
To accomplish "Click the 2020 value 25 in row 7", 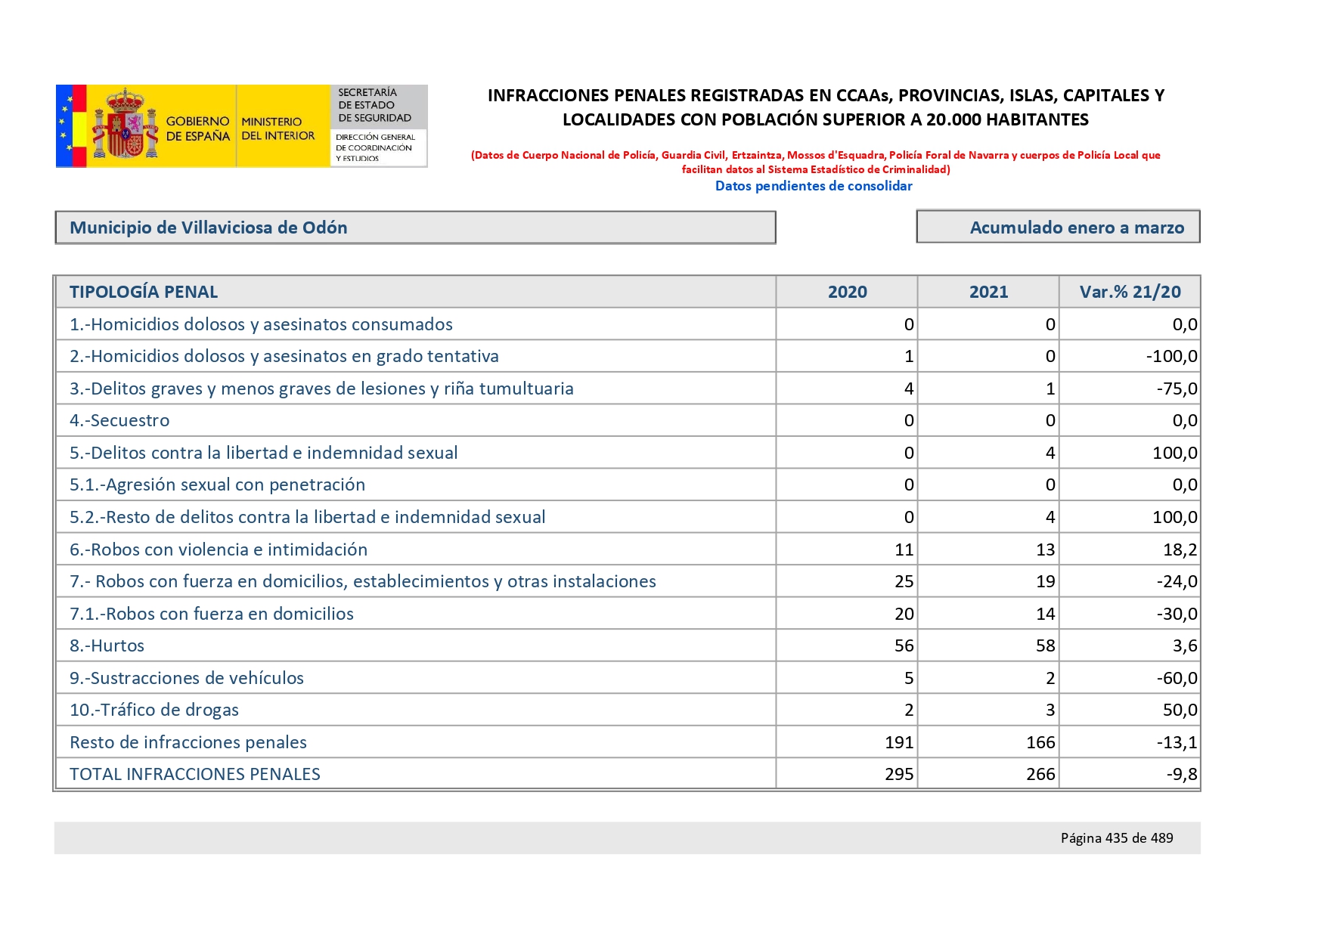I will (x=904, y=581).
